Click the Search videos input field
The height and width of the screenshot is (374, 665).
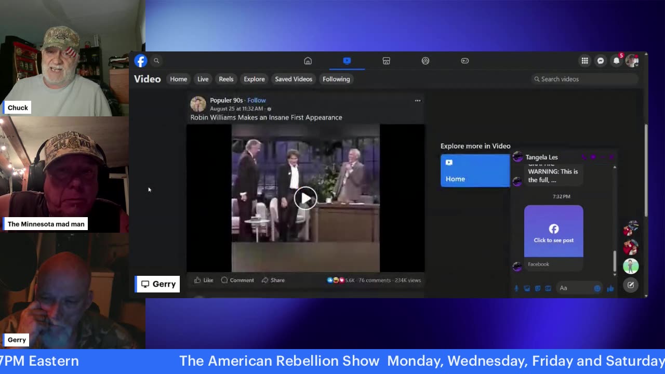585,79
